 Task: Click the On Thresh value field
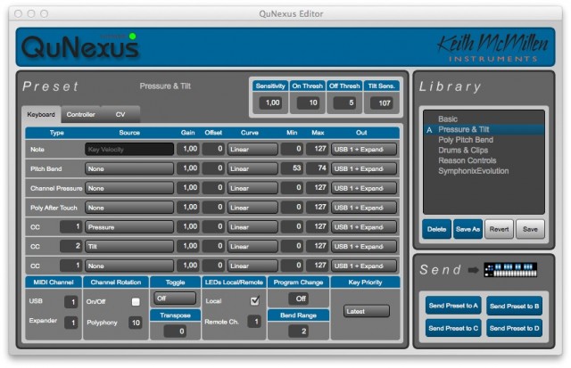tap(308, 102)
